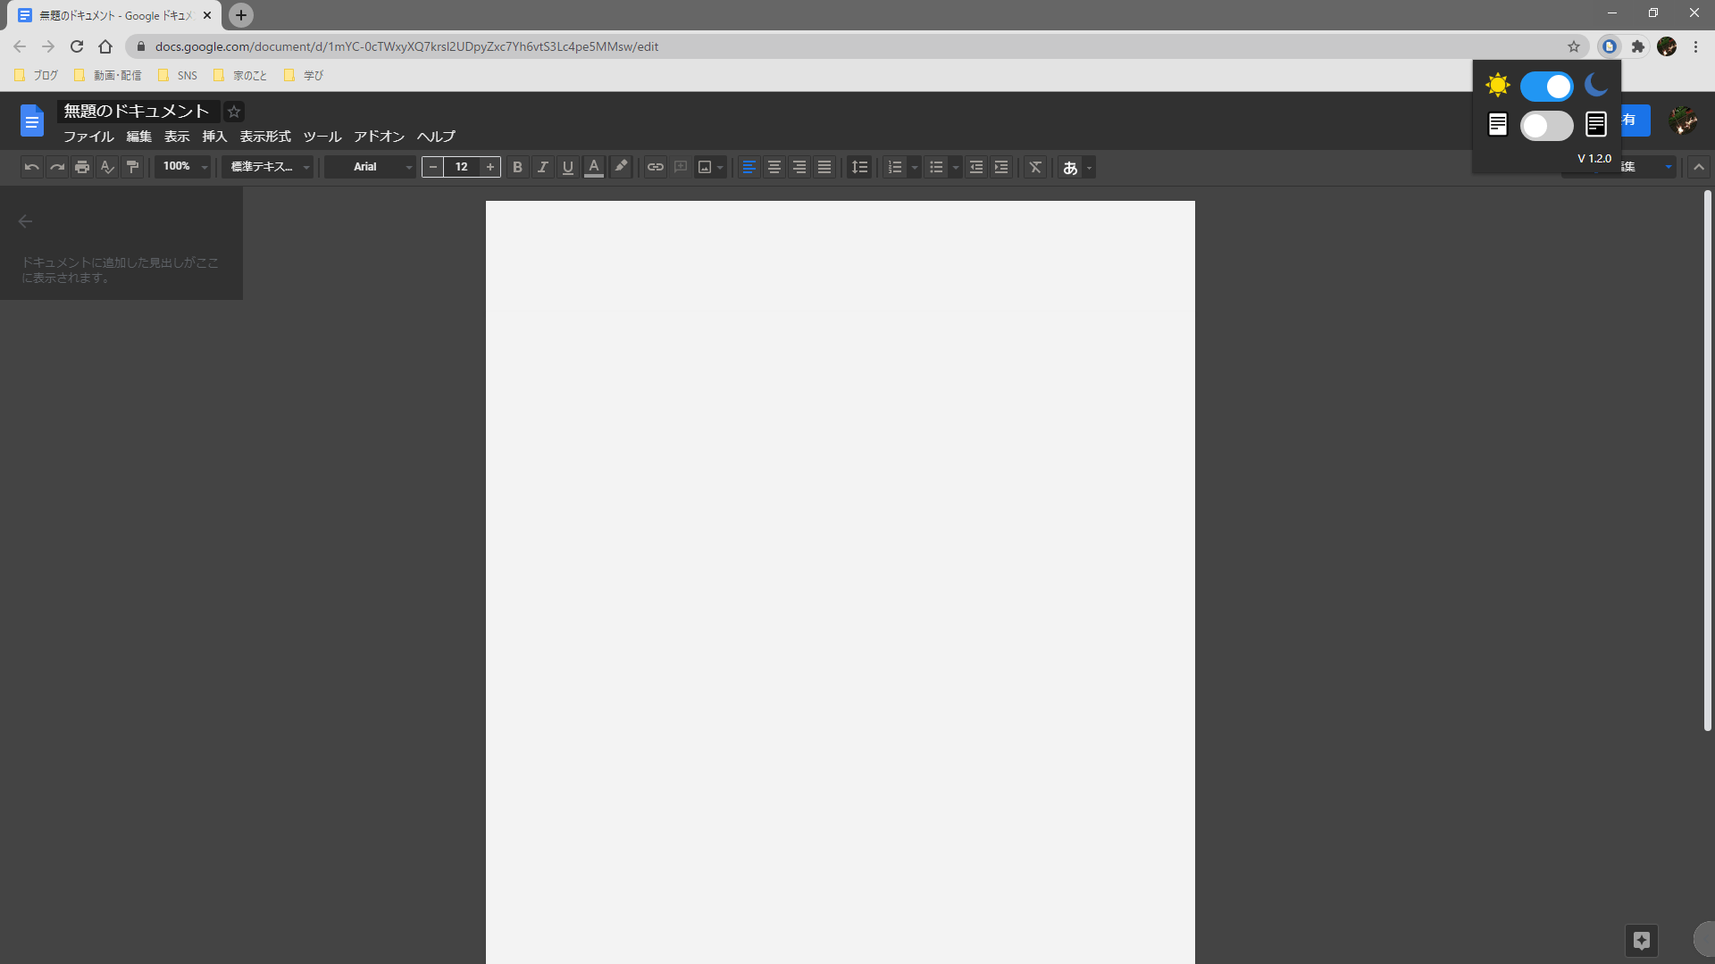Click the Underline formatting icon
The height and width of the screenshot is (964, 1715).
coord(568,167)
